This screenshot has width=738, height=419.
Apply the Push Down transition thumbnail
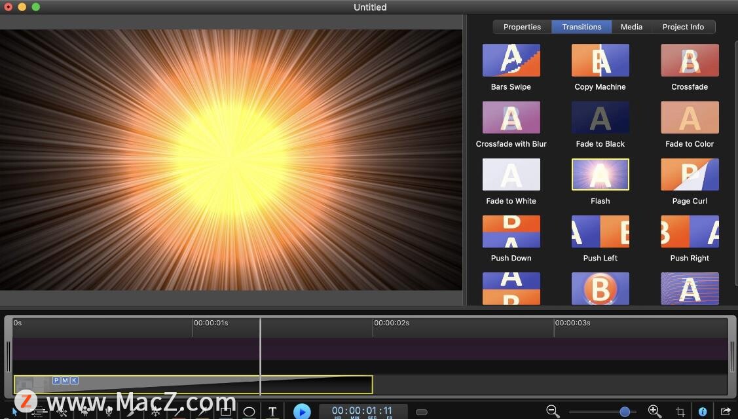[511, 232]
